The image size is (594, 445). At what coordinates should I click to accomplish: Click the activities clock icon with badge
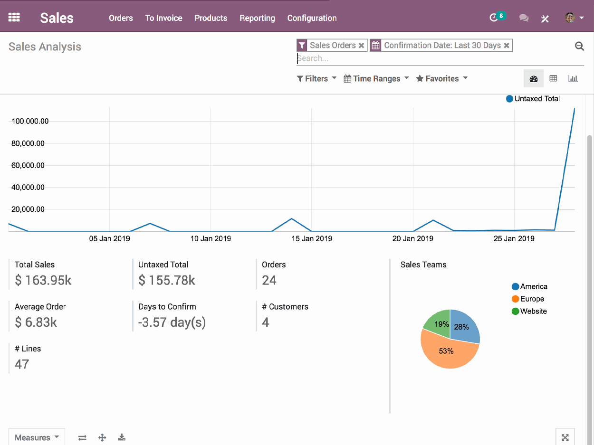click(x=494, y=18)
